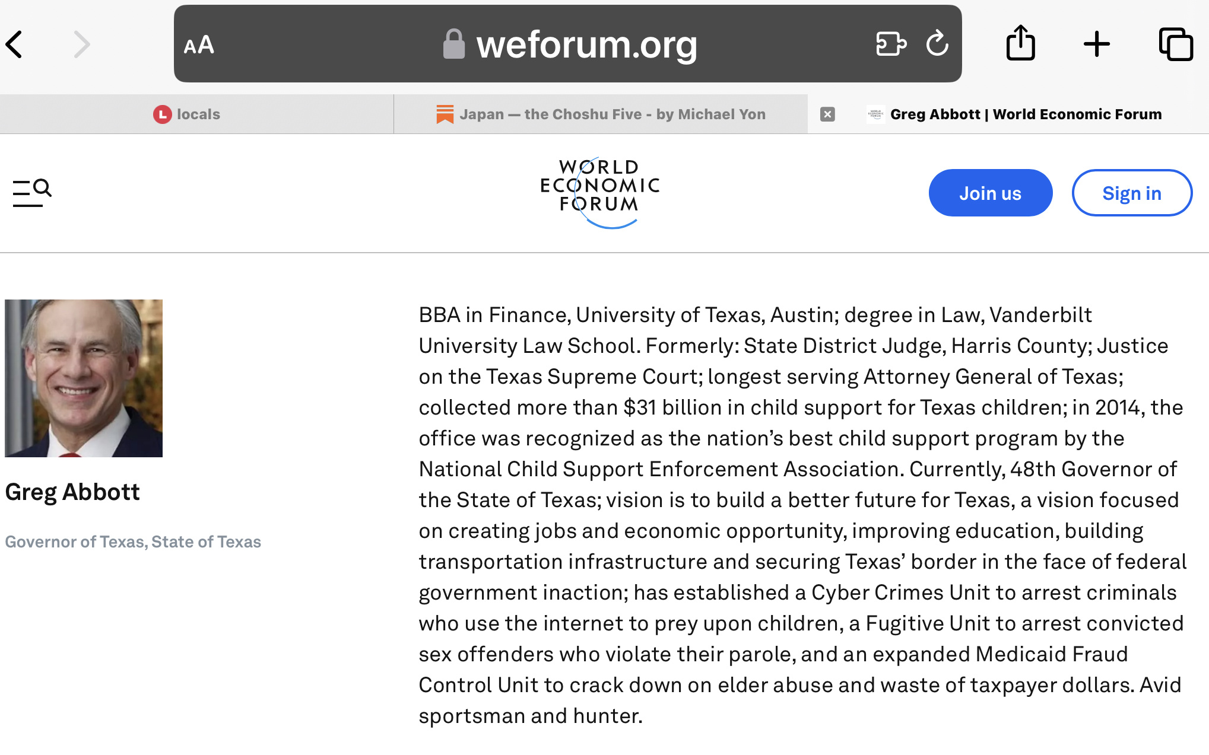The image size is (1209, 755).
Task: Tap the forward navigation arrow
Action: tap(81, 44)
